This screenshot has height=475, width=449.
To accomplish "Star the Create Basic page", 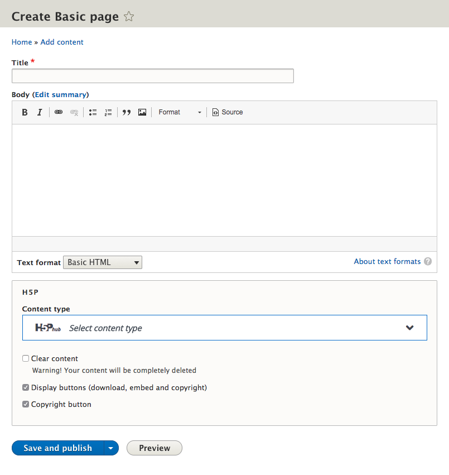I will [x=129, y=16].
